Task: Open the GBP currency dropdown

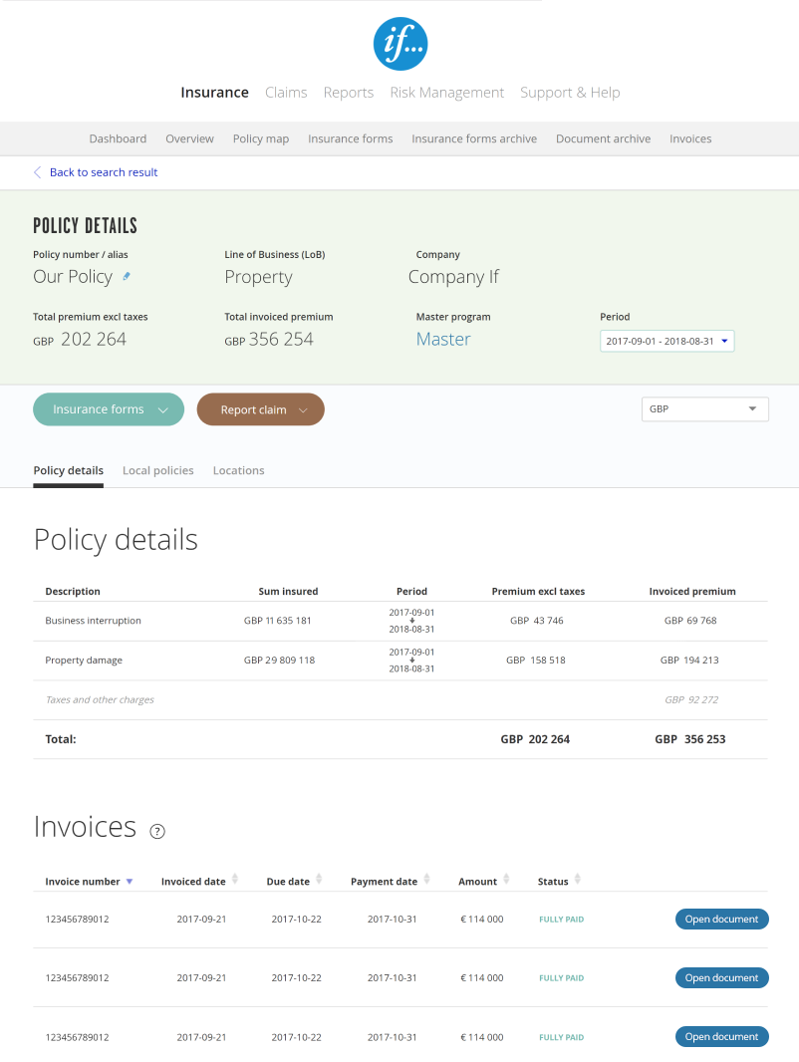Action: (x=704, y=409)
